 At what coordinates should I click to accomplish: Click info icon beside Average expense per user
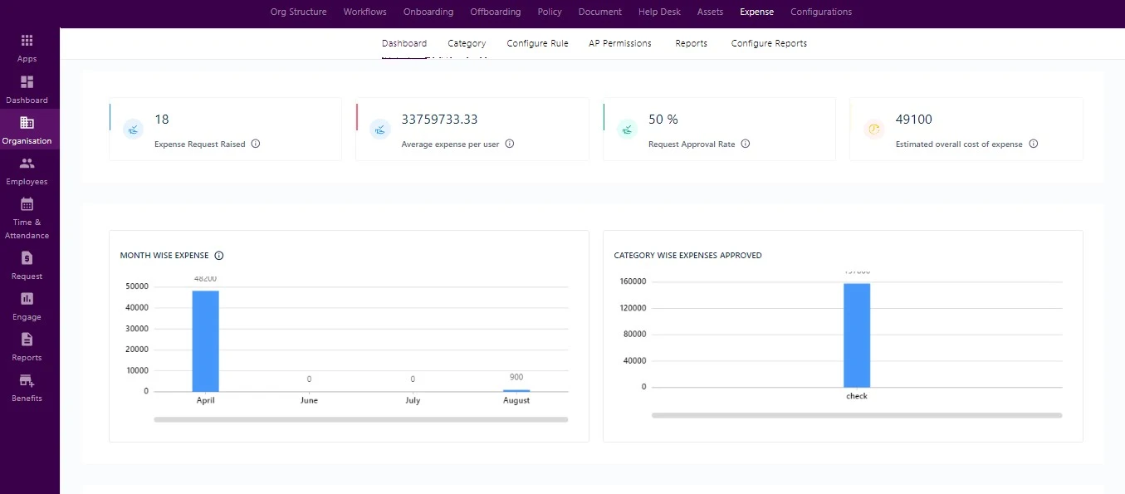(x=510, y=144)
